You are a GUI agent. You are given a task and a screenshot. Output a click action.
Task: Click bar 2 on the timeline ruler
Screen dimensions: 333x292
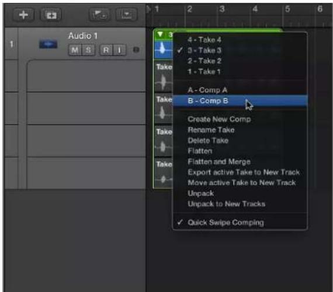tap(190, 9)
